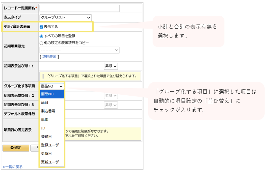Click the 項目表示 link
This screenshot has width=267, height=173.
[49, 57]
